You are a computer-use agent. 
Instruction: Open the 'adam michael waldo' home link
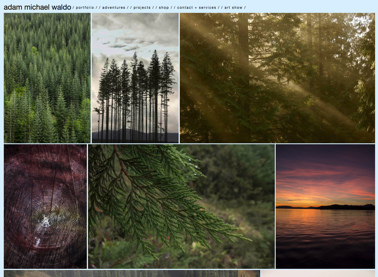tap(37, 7)
